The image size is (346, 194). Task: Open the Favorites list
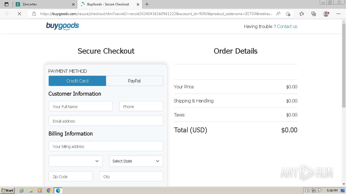tap(302, 14)
